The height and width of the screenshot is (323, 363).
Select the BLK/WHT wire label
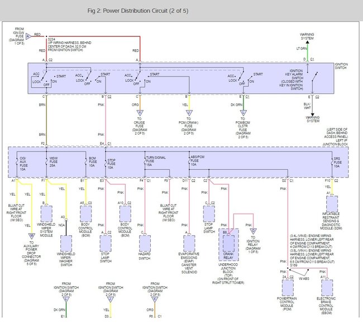pyautogui.click(x=307, y=106)
